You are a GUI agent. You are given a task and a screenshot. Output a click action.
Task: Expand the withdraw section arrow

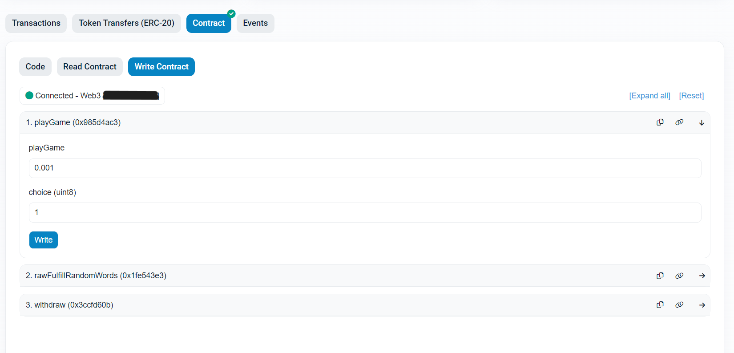coord(702,305)
